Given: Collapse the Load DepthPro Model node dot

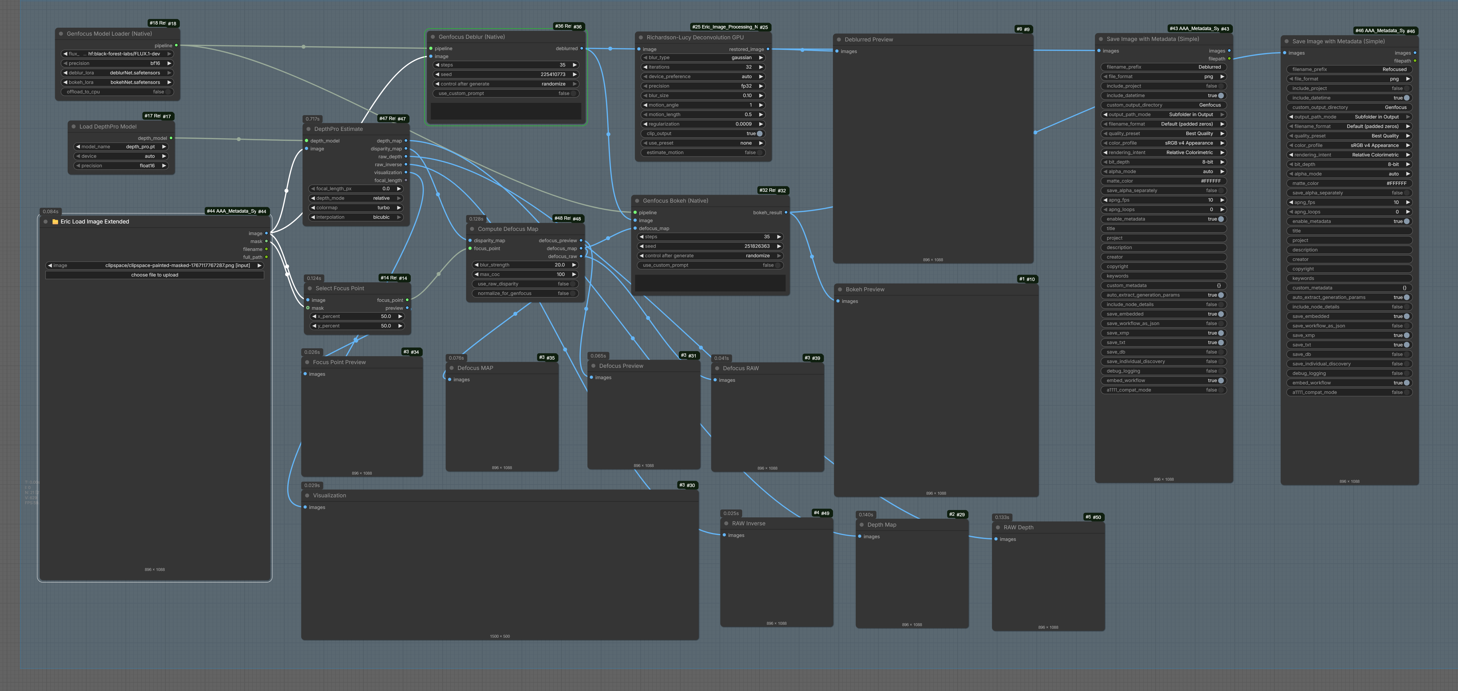Looking at the screenshot, I should pyautogui.click(x=74, y=127).
